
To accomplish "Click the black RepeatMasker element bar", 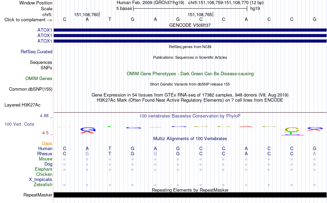I will coord(190,195).
